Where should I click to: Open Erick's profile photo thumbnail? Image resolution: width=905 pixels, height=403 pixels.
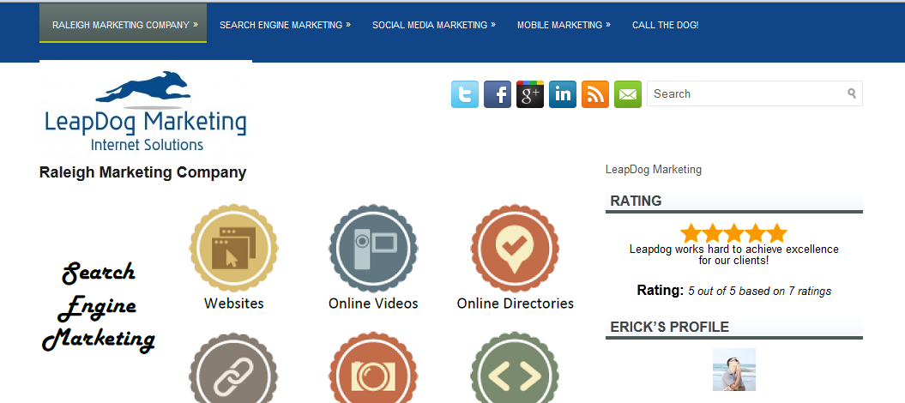pos(734,370)
